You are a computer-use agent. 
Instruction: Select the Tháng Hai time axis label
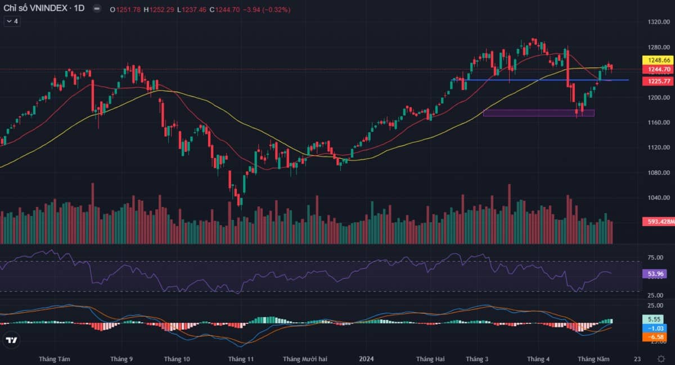(430, 359)
